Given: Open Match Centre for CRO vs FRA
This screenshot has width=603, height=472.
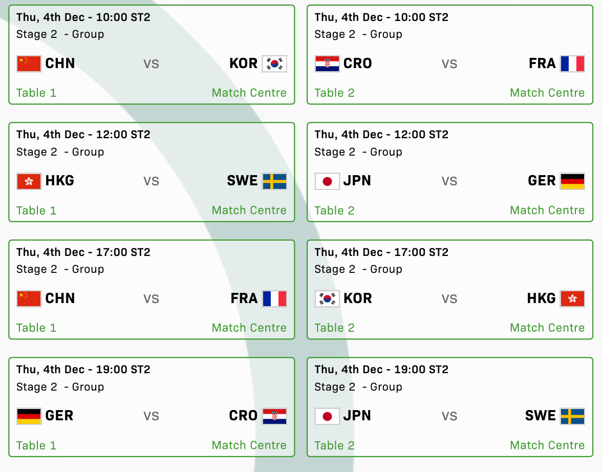Looking at the screenshot, I should click(547, 93).
